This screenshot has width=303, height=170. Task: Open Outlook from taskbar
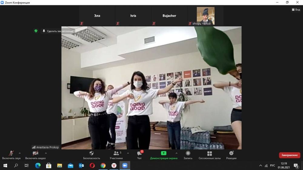81,165
